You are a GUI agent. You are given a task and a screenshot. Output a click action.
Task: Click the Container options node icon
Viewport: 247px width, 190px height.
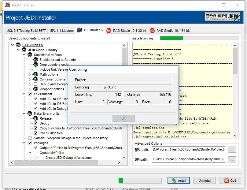[x=35, y=79]
